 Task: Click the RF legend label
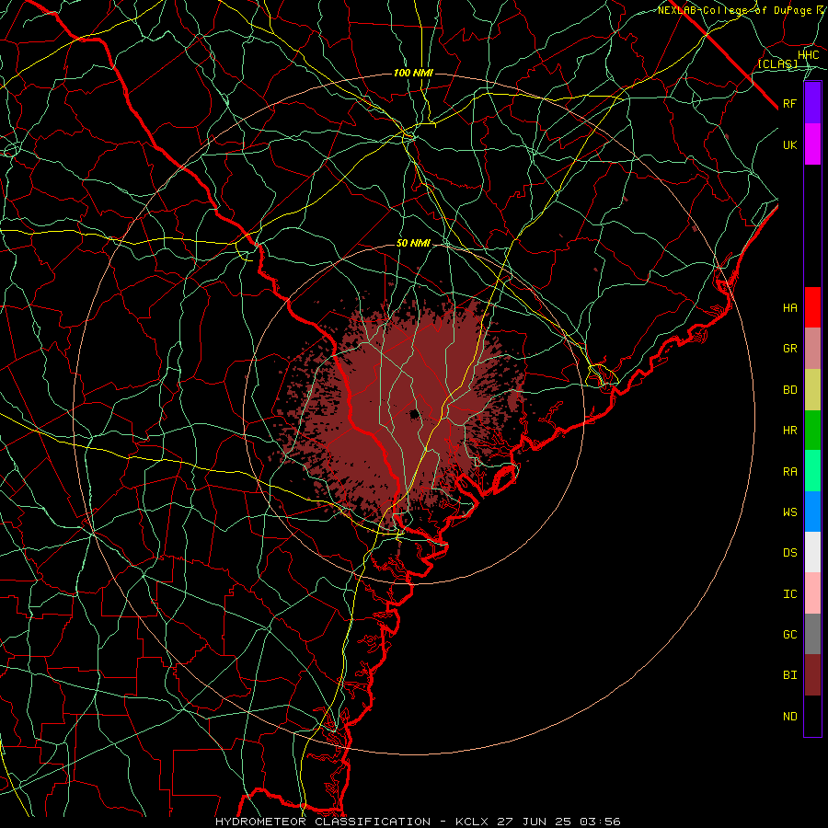[x=789, y=103]
